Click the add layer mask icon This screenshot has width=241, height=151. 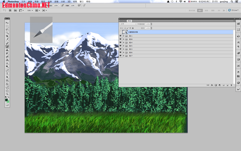pyautogui.click(x=216, y=85)
